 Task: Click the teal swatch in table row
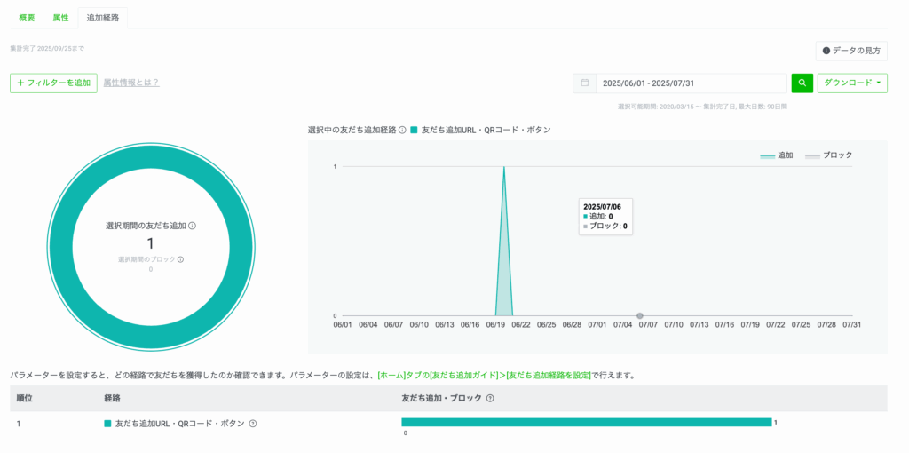point(108,424)
